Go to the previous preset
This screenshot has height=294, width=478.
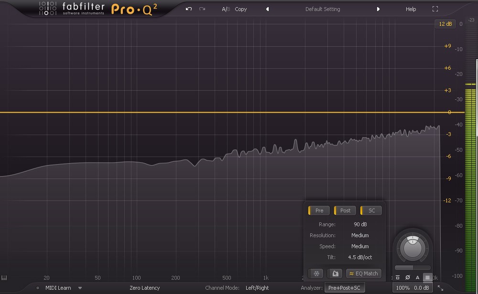(267, 9)
